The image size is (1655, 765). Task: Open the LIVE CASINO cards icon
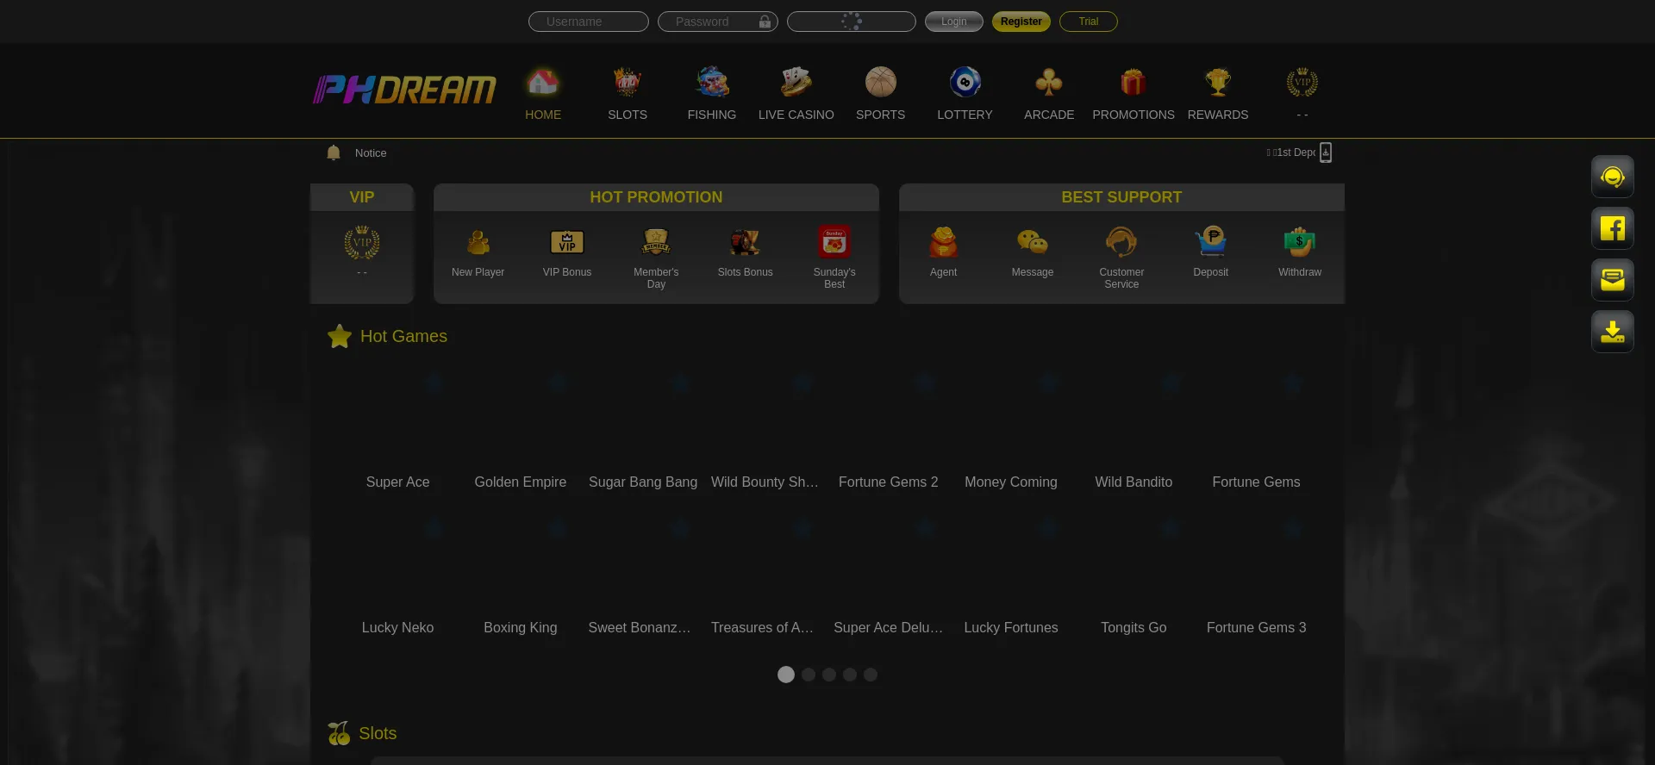pyautogui.click(x=796, y=83)
